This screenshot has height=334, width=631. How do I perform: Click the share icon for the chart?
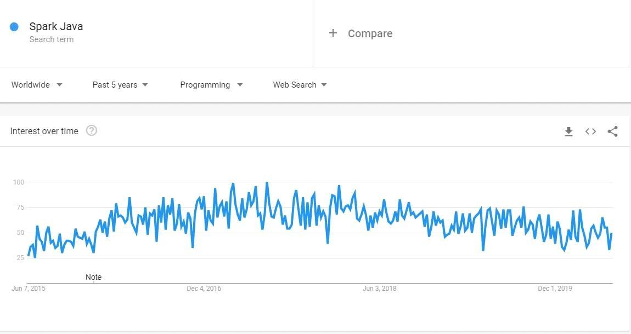pos(613,131)
